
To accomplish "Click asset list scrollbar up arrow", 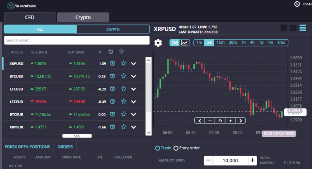I will pos(148,60).
